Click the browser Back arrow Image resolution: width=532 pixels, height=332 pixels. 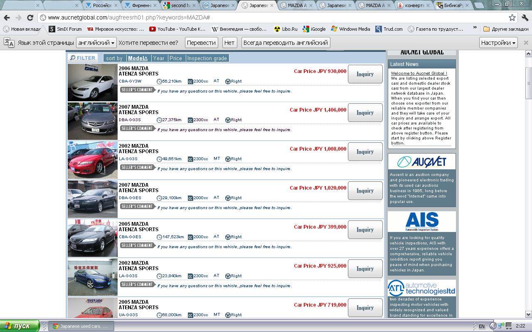point(7,18)
